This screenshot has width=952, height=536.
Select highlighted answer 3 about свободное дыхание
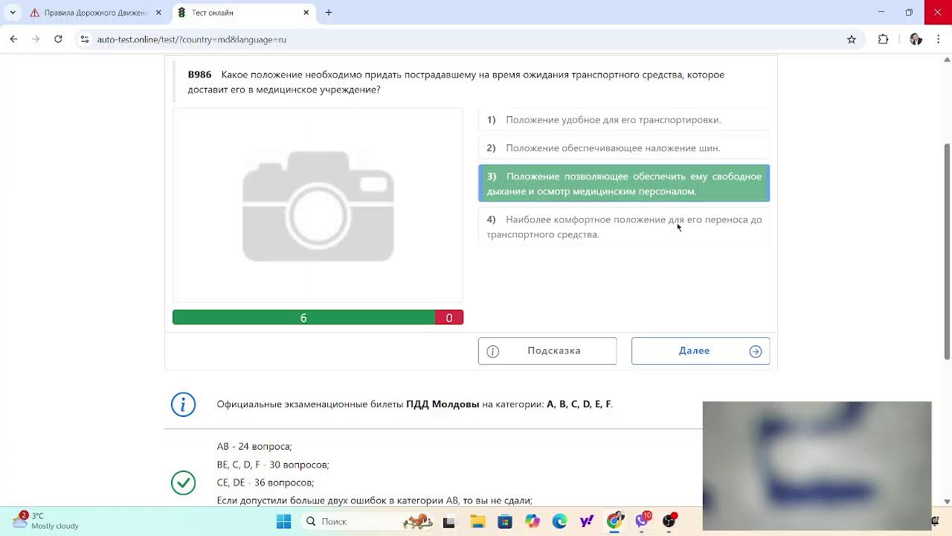(x=624, y=184)
